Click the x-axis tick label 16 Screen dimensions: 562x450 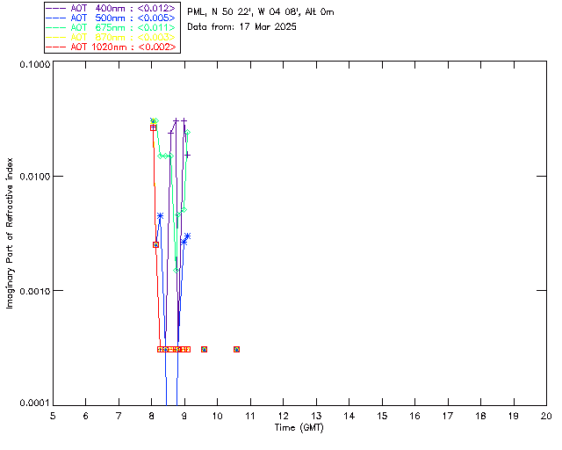[x=415, y=416]
